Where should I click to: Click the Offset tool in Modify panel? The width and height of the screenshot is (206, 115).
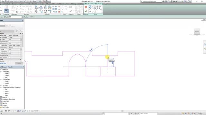point(41,7)
